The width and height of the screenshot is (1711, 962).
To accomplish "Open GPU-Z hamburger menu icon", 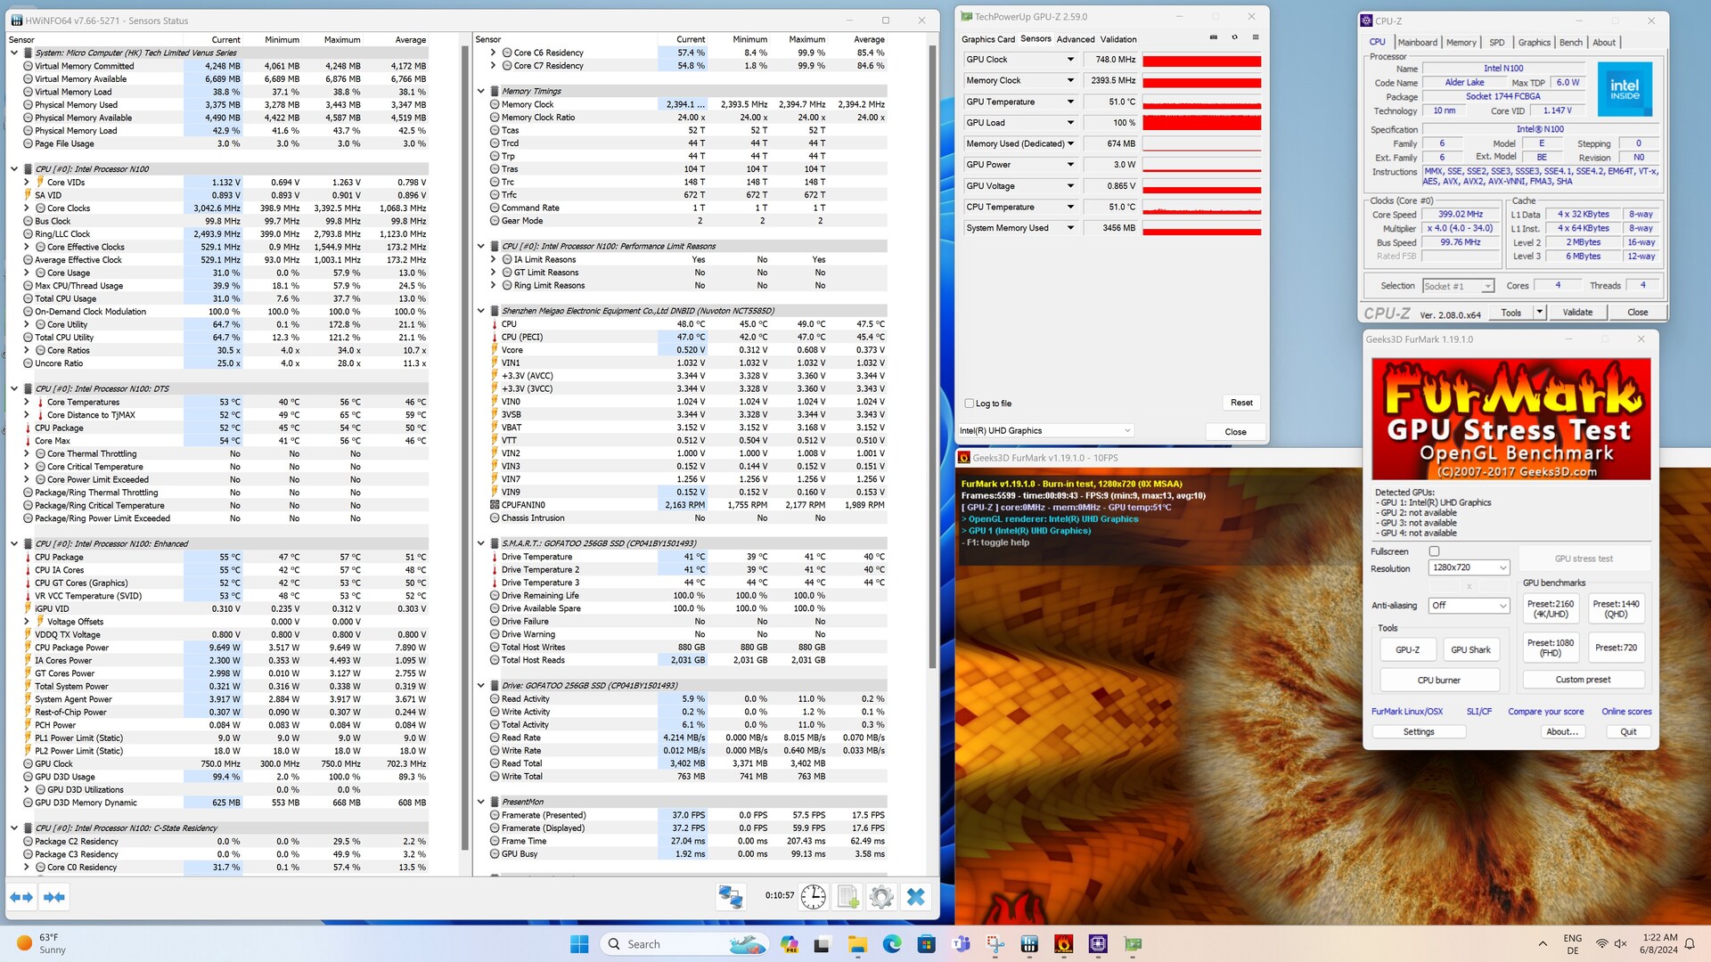I will point(1256,37).
